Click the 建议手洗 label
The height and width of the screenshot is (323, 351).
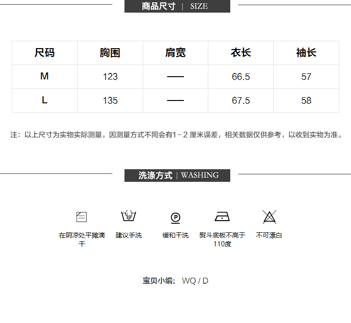[x=129, y=235]
